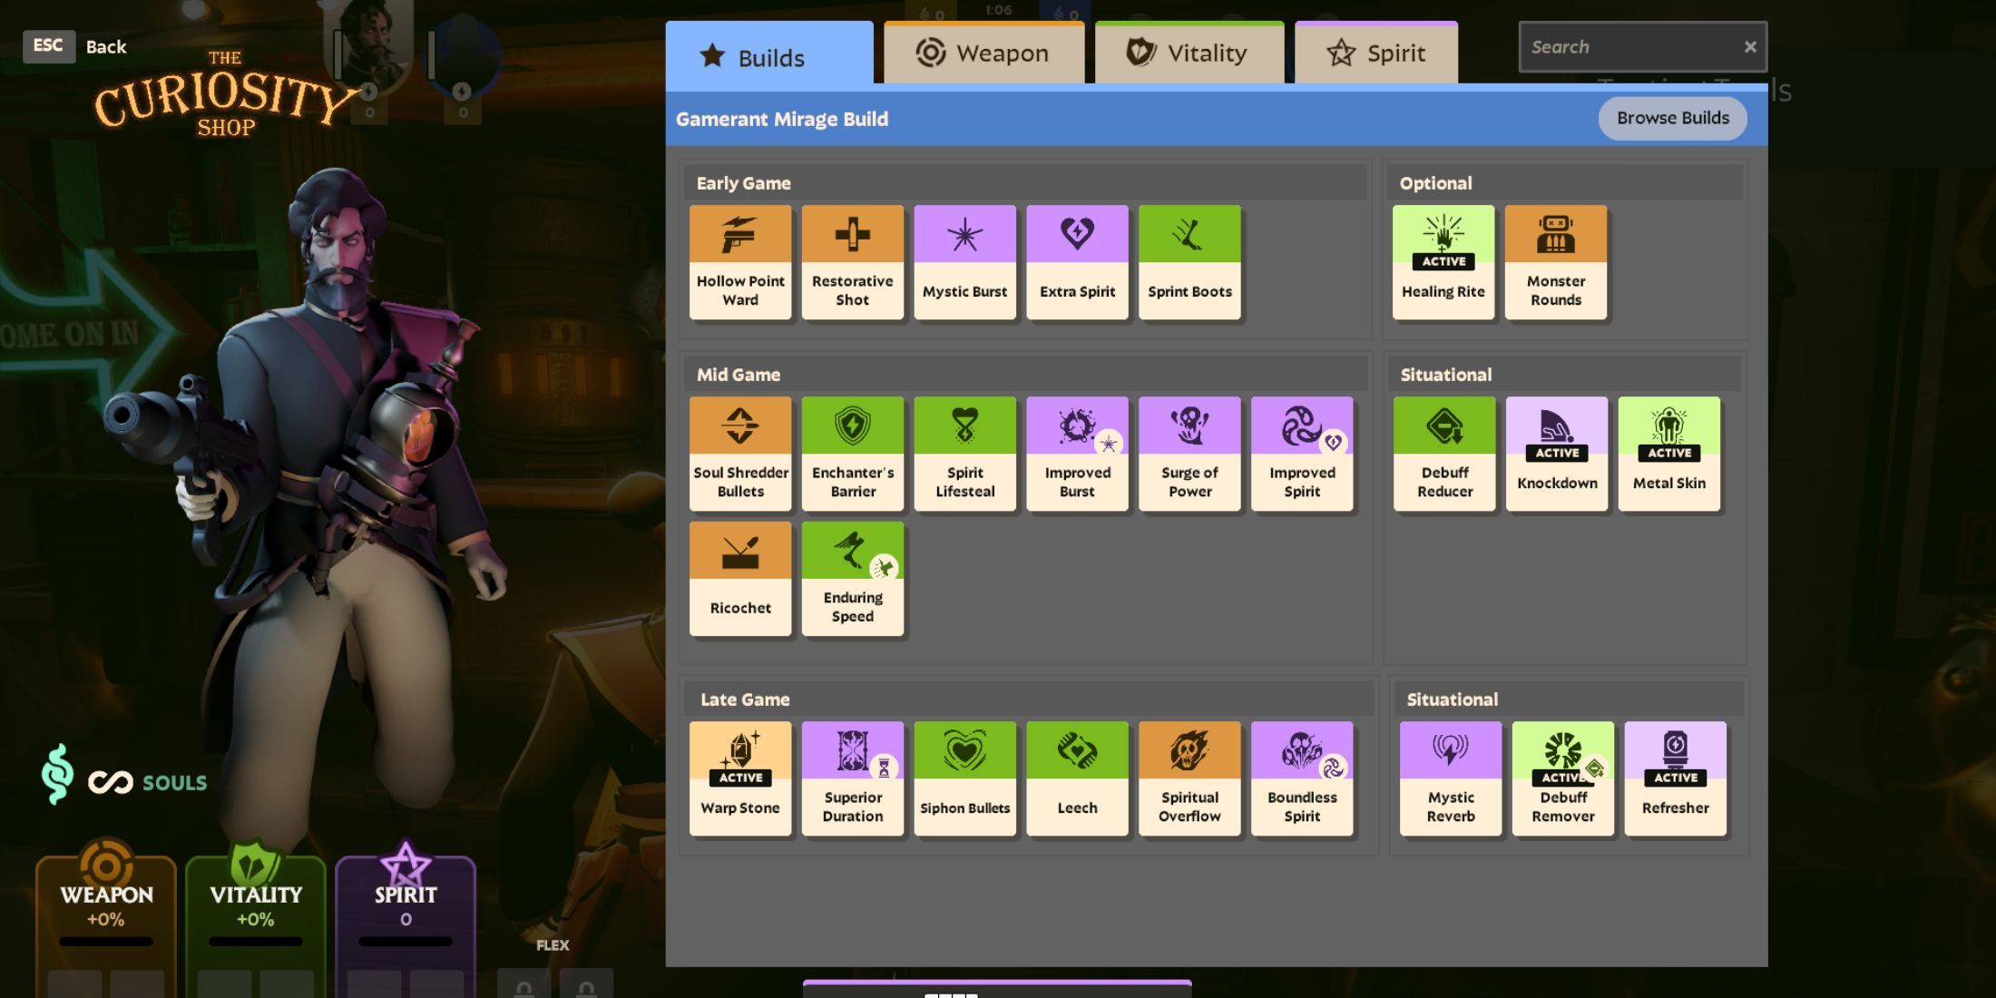Click the Back button to exit shop
1996x998 pixels.
[104, 44]
